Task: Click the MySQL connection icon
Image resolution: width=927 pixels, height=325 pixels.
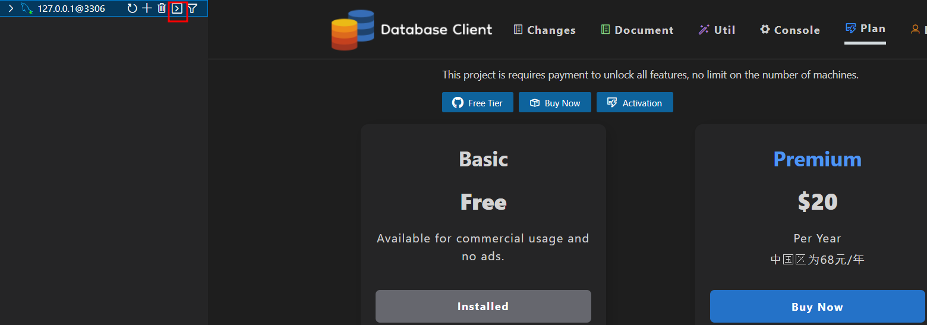Action: tap(26, 8)
